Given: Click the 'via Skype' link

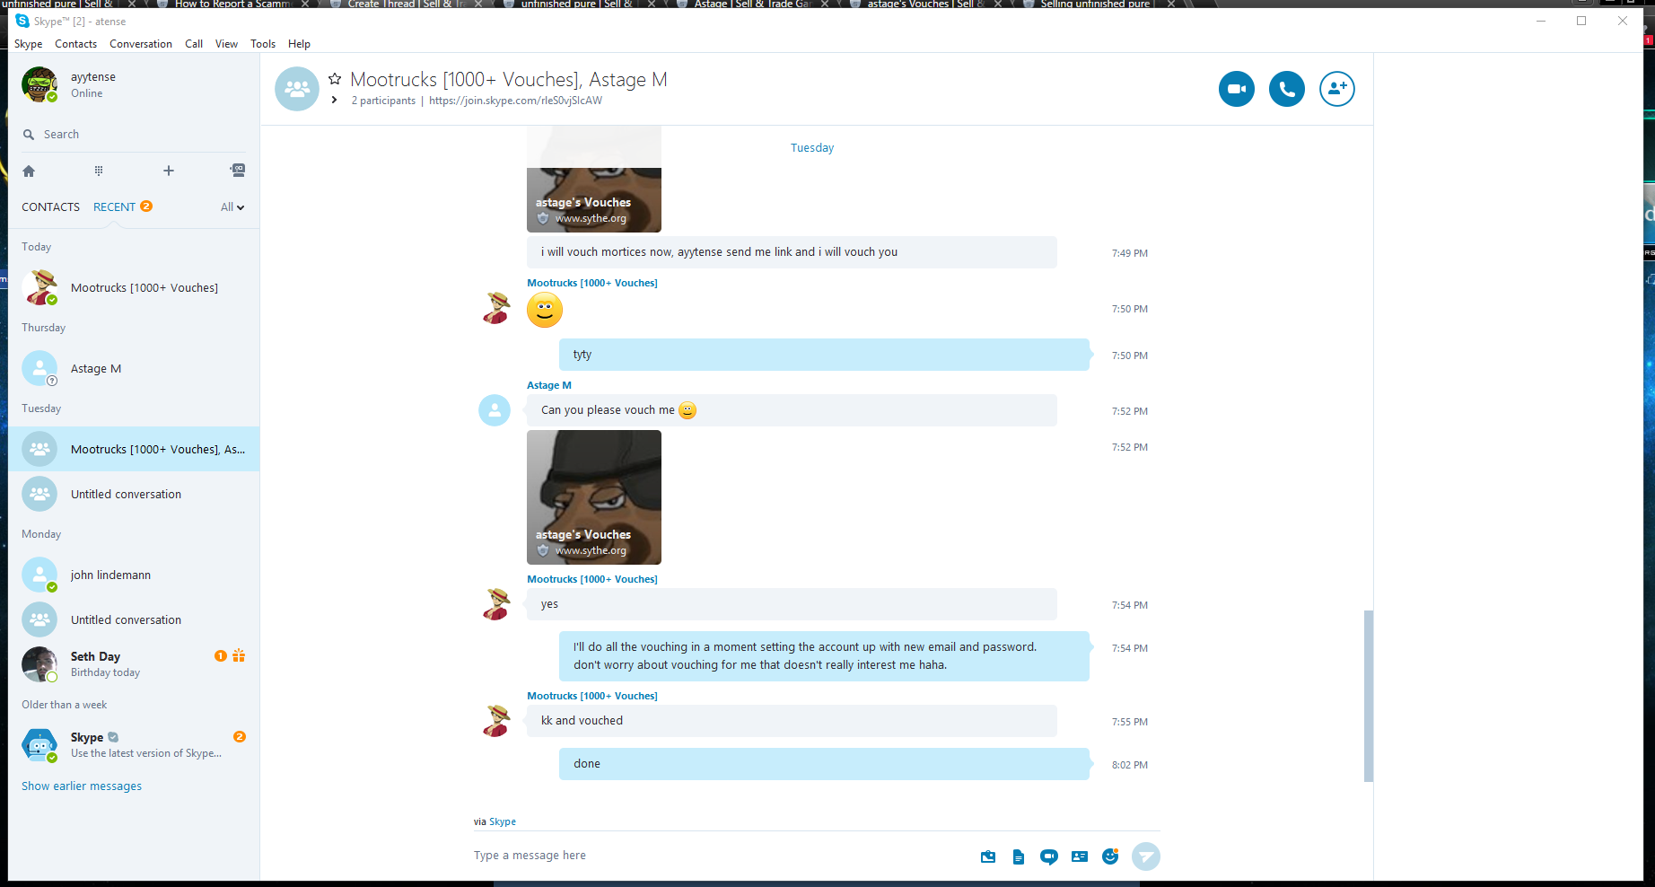Looking at the screenshot, I should pos(503,821).
